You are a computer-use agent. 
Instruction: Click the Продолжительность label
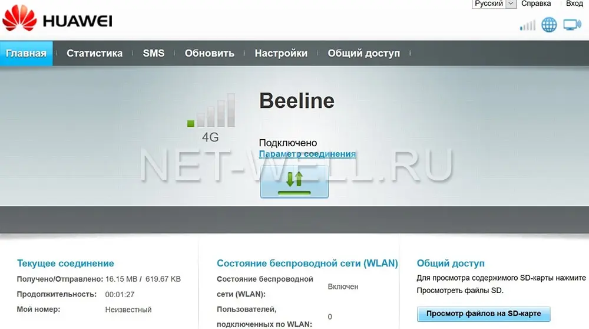57,294
